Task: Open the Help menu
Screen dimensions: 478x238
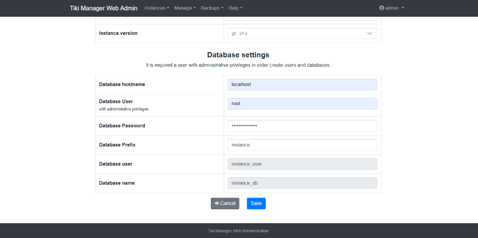Action: click(x=235, y=8)
